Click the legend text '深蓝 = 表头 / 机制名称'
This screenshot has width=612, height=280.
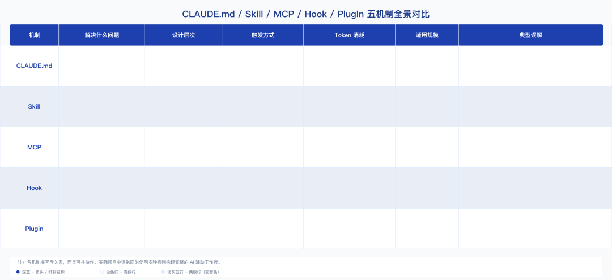43,272
